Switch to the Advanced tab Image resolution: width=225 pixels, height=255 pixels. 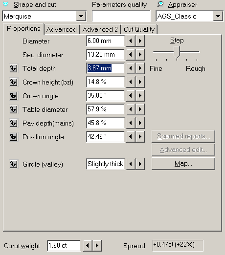[62, 29]
